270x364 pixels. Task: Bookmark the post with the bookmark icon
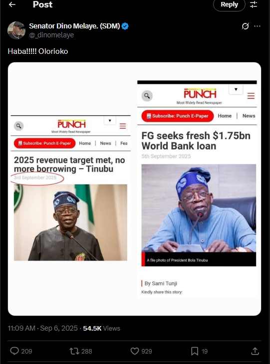click(x=195, y=351)
